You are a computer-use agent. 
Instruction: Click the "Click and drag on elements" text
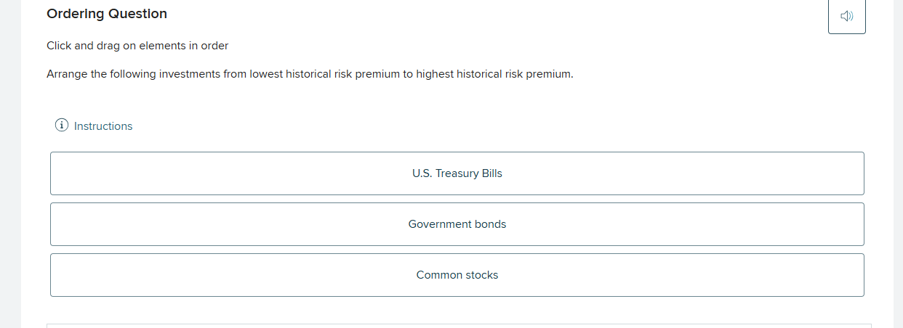coord(116,46)
